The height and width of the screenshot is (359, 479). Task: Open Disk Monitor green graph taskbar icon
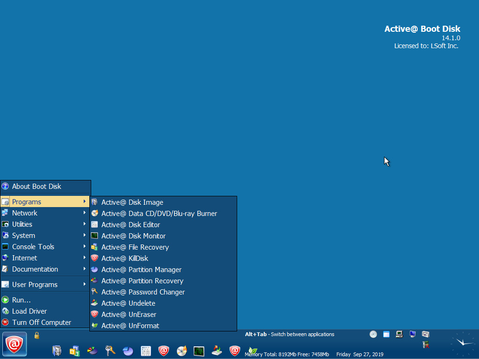(x=199, y=351)
